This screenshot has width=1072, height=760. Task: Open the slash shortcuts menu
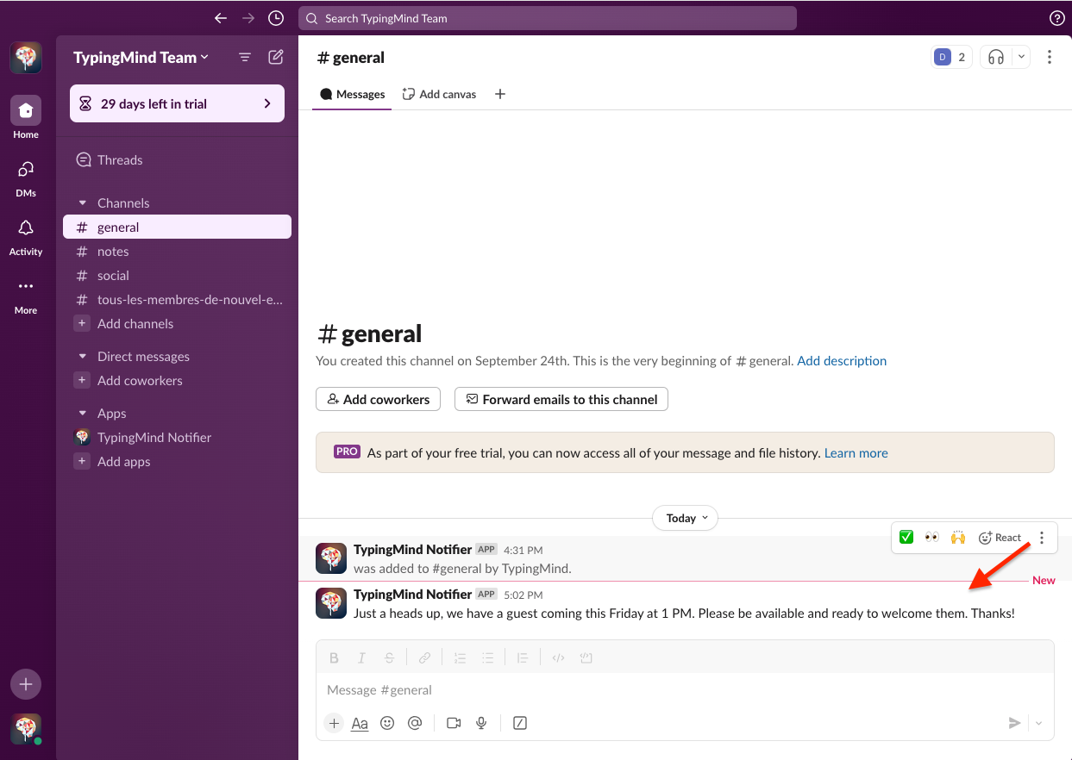[x=520, y=723]
